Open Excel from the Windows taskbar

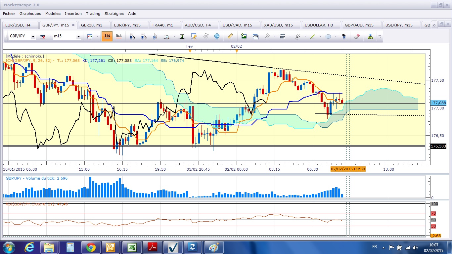coord(132,247)
